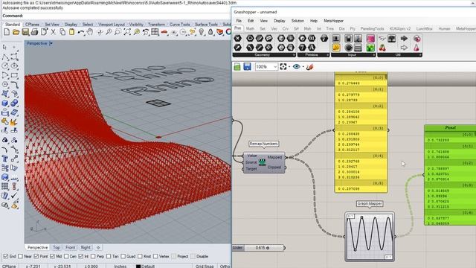Click the padlock lock objects icon
The width and height of the screenshot is (476, 268).
(x=210, y=32)
